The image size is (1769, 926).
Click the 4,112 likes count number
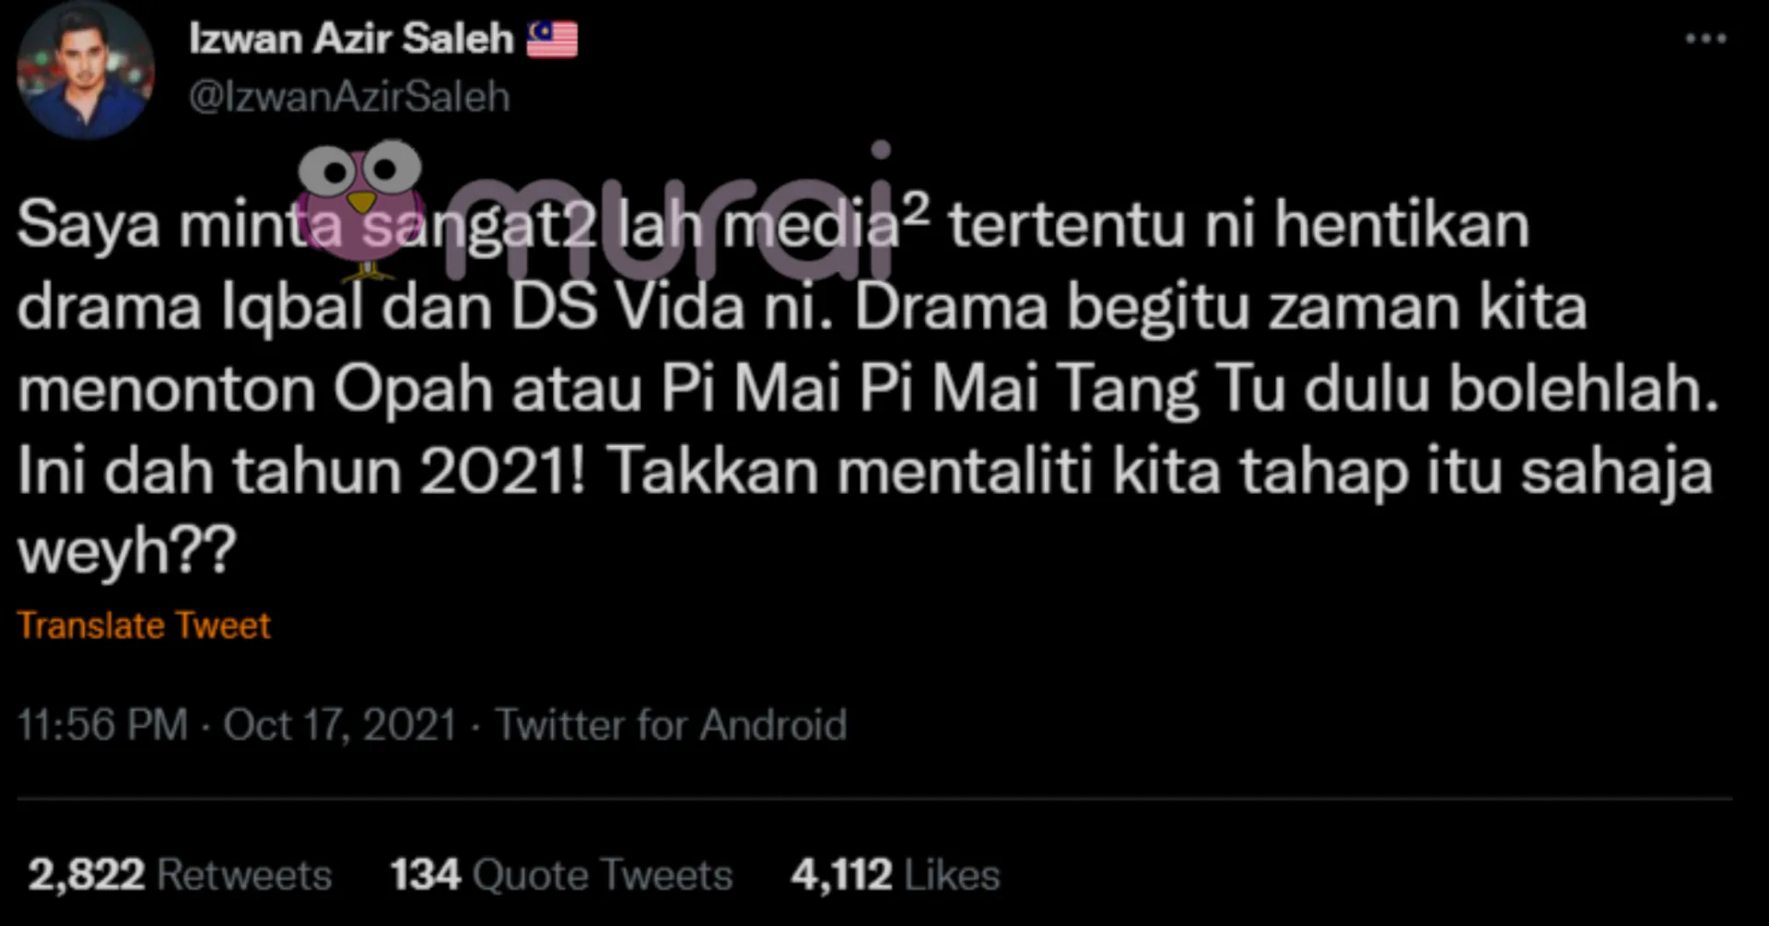pos(841,873)
